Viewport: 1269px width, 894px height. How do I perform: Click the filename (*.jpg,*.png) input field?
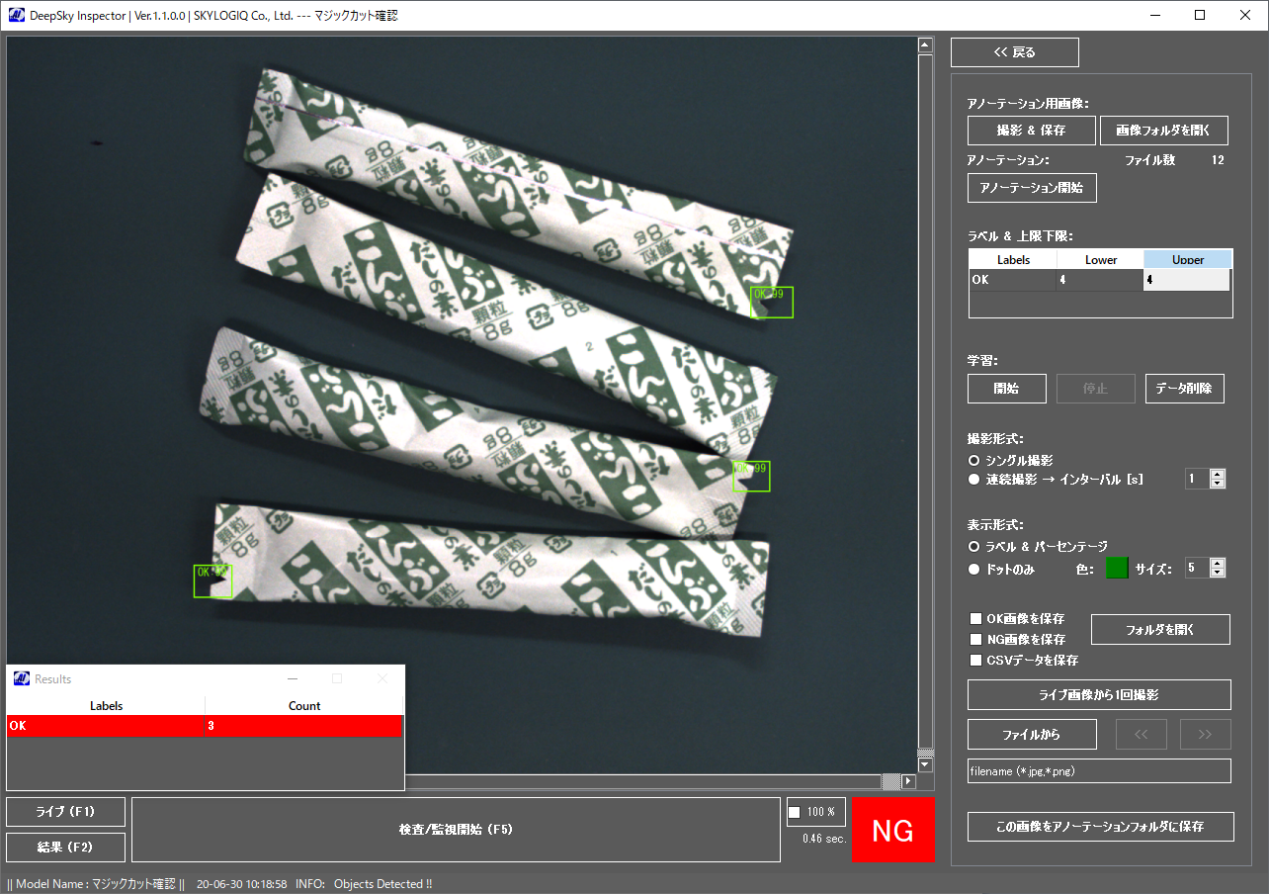click(x=1099, y=771)
